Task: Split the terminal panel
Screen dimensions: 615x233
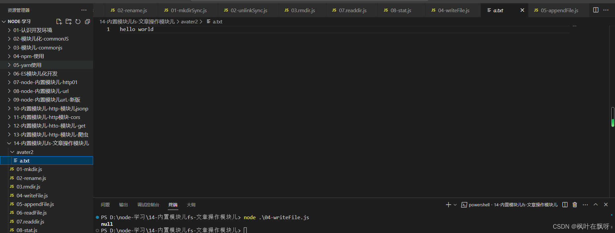Action: pos(565,205)
